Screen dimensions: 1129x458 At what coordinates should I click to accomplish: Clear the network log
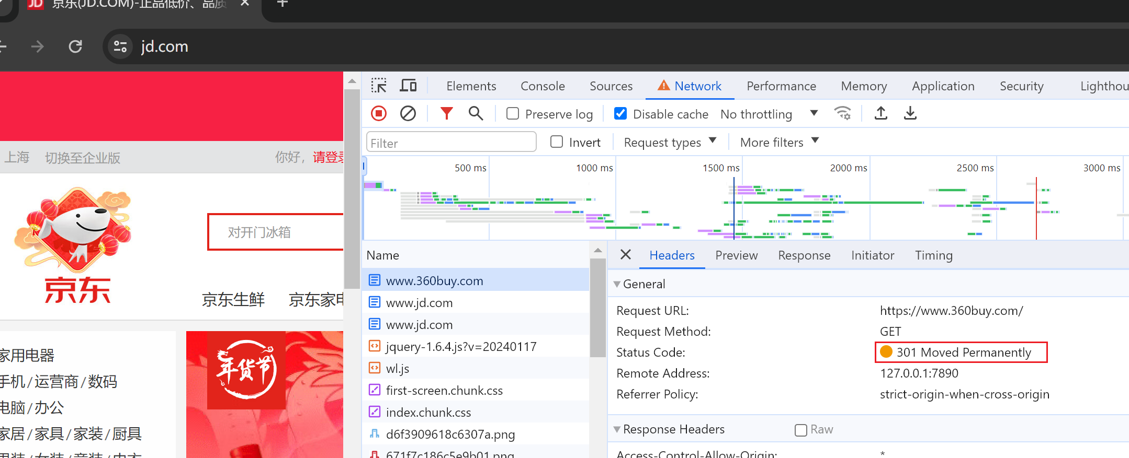tap(408, 113)
